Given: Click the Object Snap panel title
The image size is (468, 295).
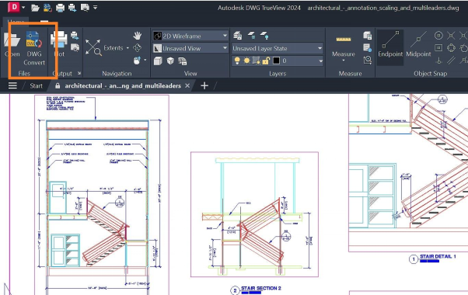Looking at the screenshot, I should pos(431,73).
